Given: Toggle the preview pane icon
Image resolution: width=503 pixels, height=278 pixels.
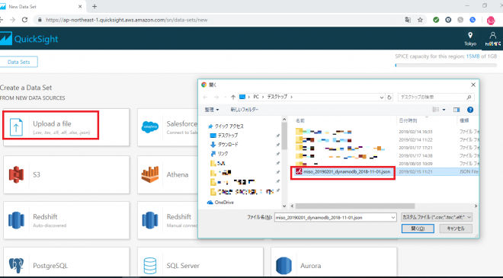Looking at the screenshot, I should pos(457,110).
